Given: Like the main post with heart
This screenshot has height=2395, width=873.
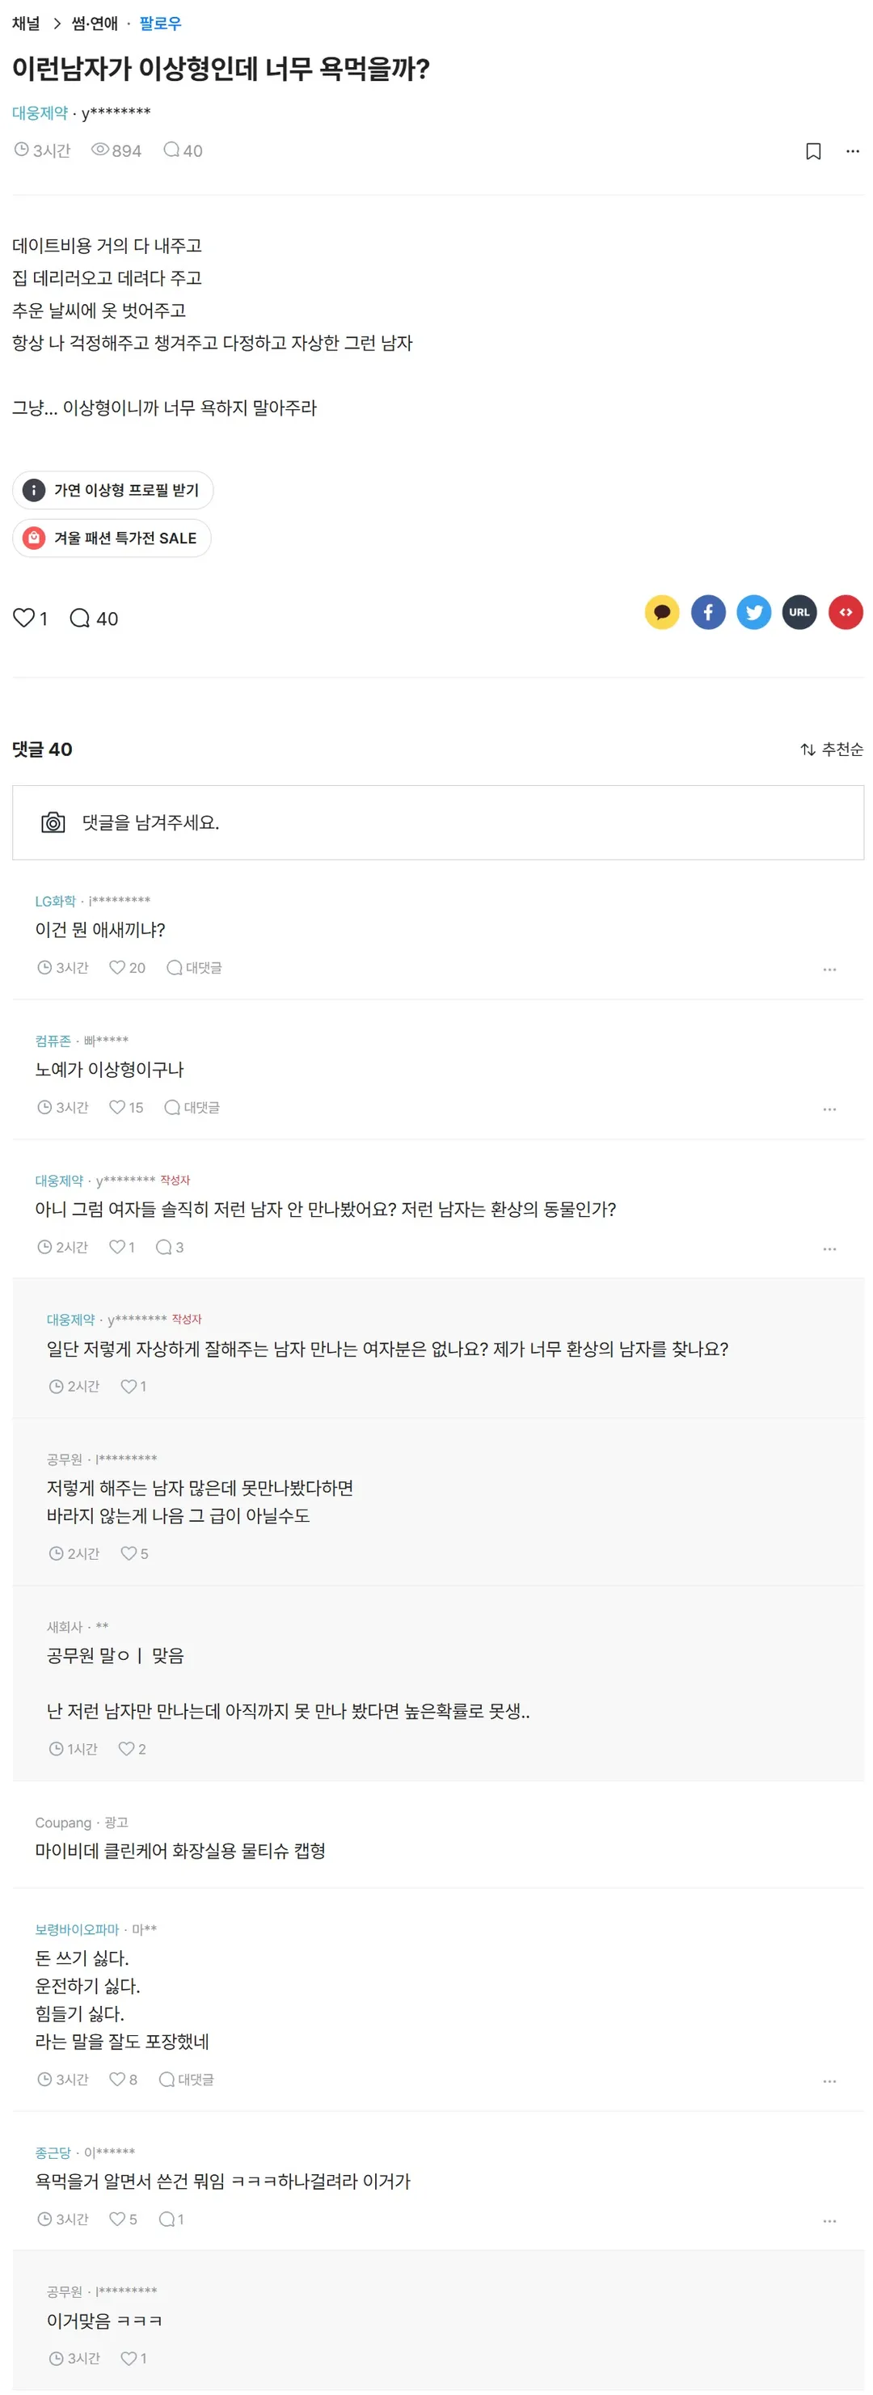Looking at the screenshot, I should point(24,619).
